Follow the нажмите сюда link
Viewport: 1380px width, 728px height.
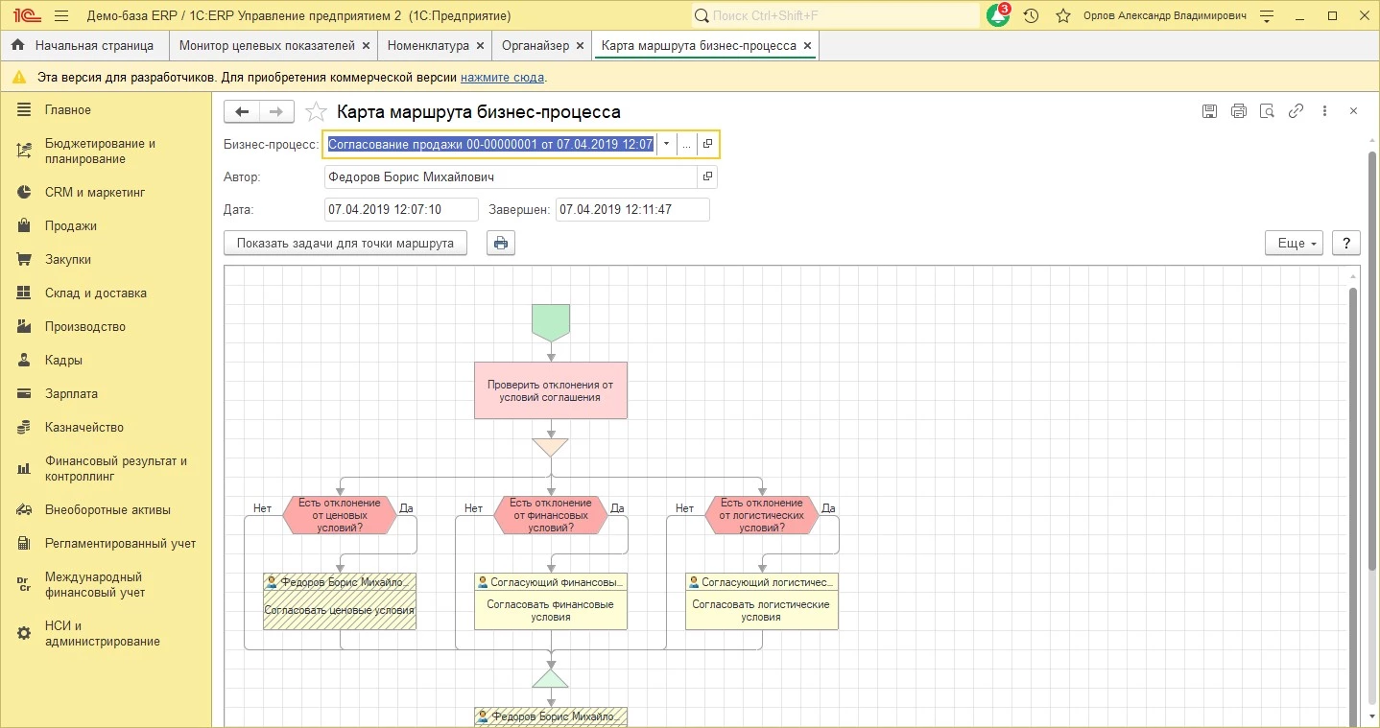point(502,77)
